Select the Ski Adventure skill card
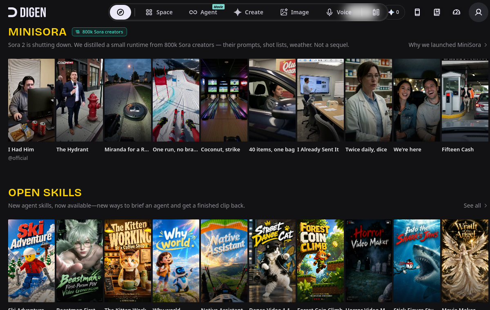Screen dimensions: 490x310 pyautogui.click(x=31, y=261)
